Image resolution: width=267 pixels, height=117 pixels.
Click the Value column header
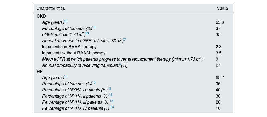click(222, 9)
